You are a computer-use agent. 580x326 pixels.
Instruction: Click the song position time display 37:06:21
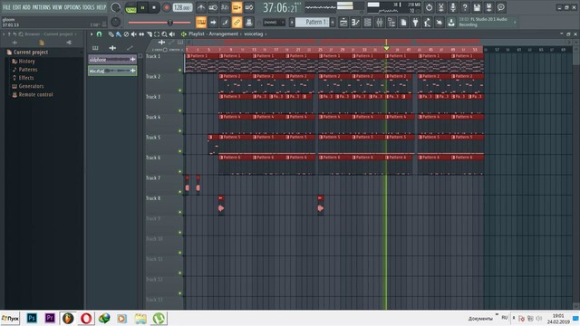280,8
